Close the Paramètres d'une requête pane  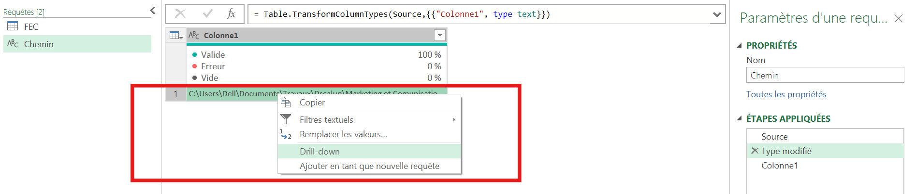(x=899, y=18)
